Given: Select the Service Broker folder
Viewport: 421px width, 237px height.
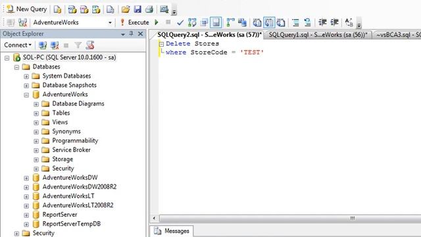Looking at the screenshot, I should pyautogui.click(x=71, y=150).
